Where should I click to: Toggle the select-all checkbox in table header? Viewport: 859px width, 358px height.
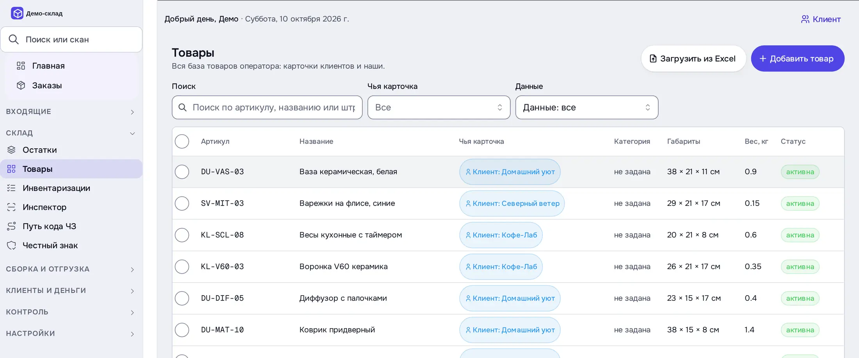point(182,141)
